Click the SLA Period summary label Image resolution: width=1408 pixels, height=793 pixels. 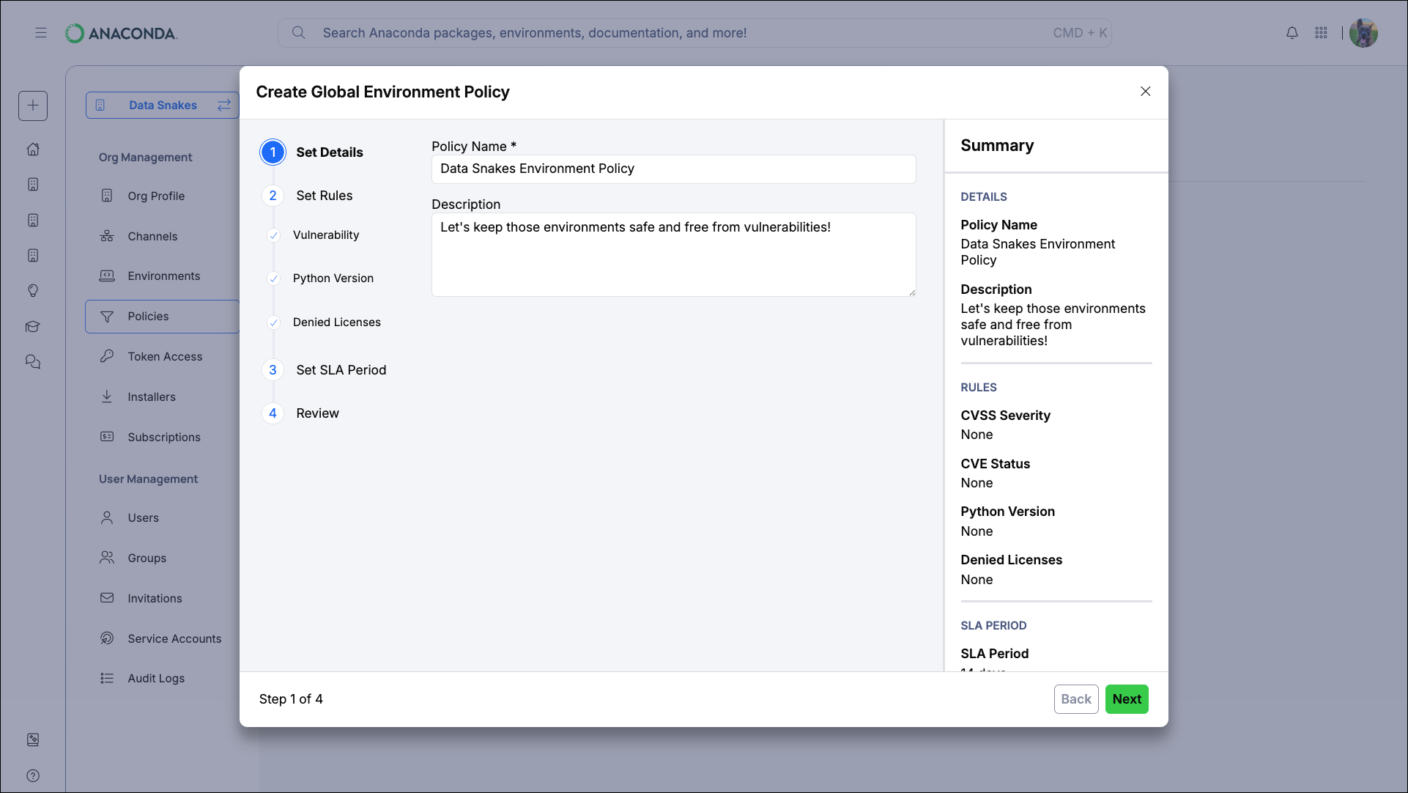pos(994,654)
